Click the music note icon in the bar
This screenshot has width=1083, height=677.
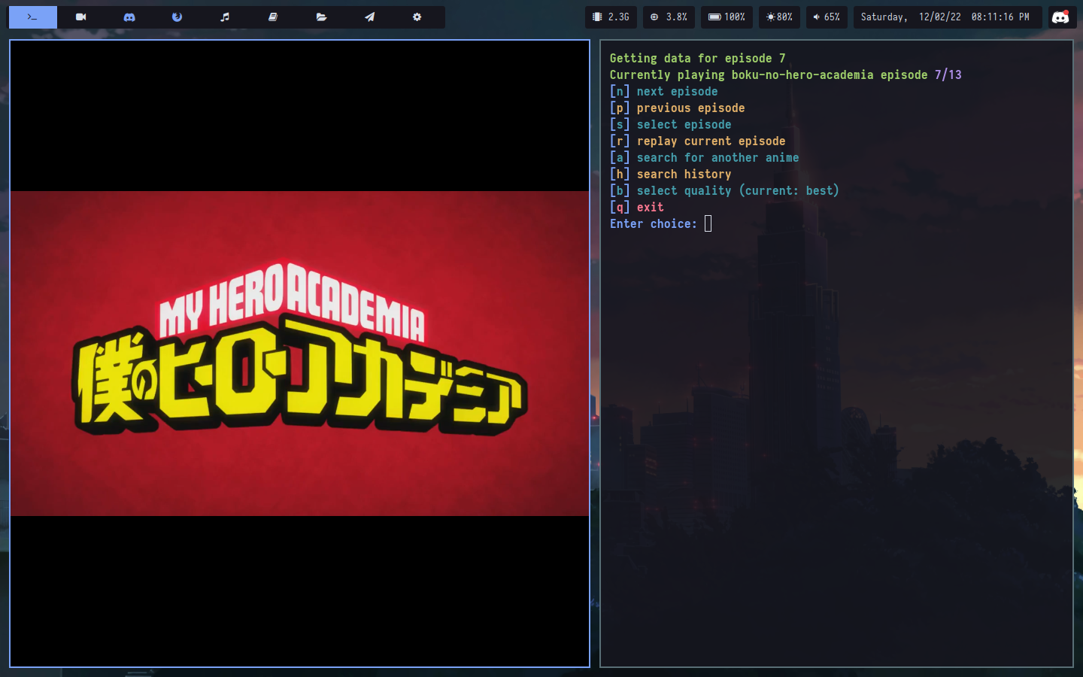coord(225,17)
